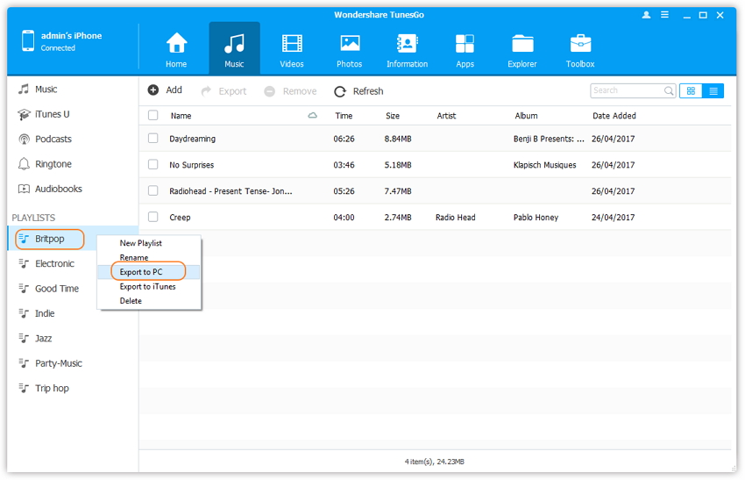Open the Videos film icon
Screen dimensions: 745x480
[292, 44]
